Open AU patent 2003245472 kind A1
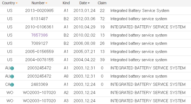The image size is (191, 104). 39,68
